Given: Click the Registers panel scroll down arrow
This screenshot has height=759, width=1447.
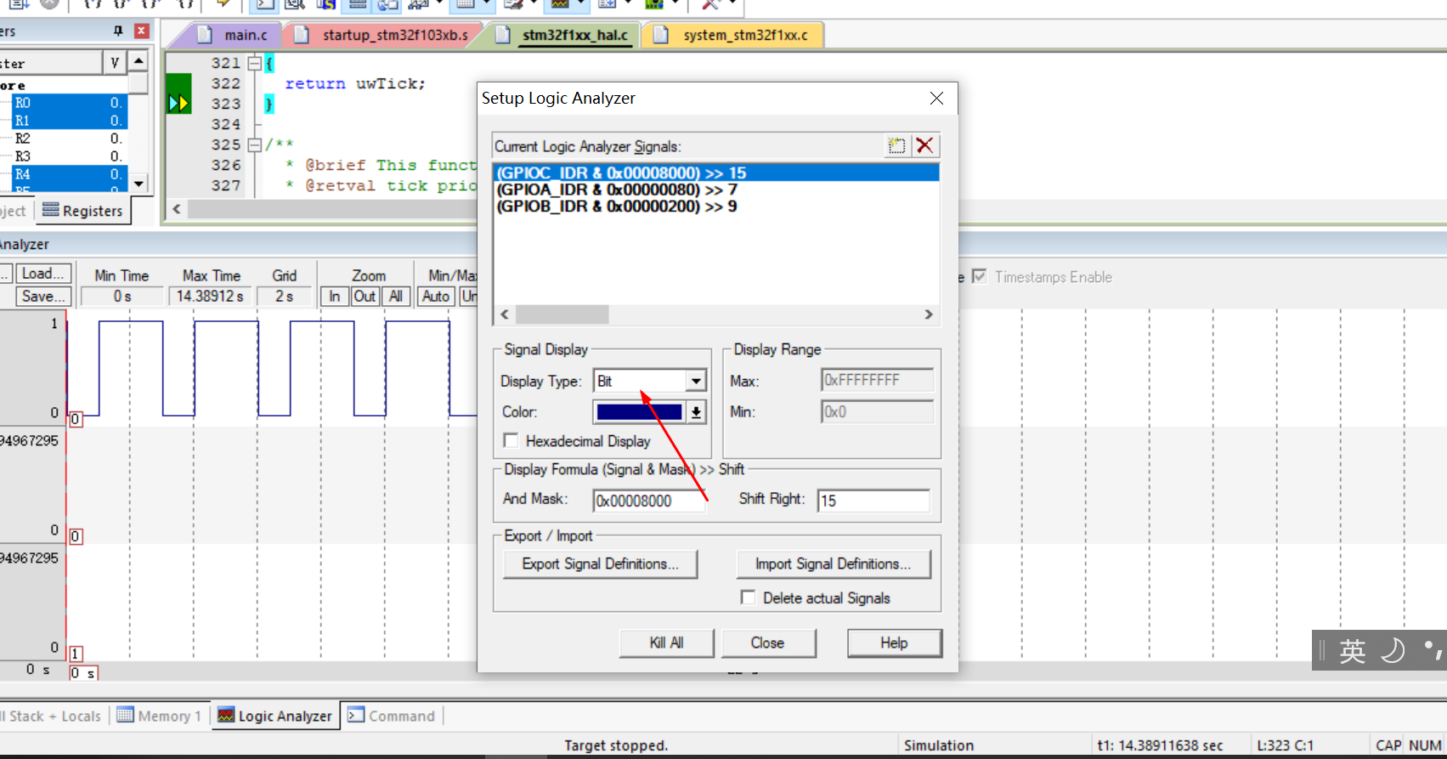Looking at the screenshot, I should click(138, 183).
